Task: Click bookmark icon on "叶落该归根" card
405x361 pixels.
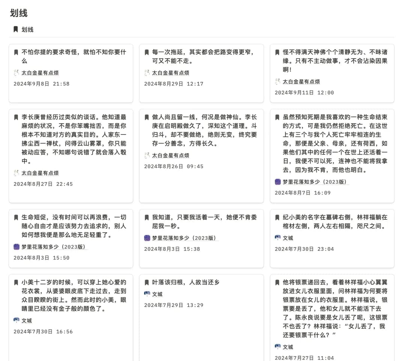Action: (x=147, y=282)
